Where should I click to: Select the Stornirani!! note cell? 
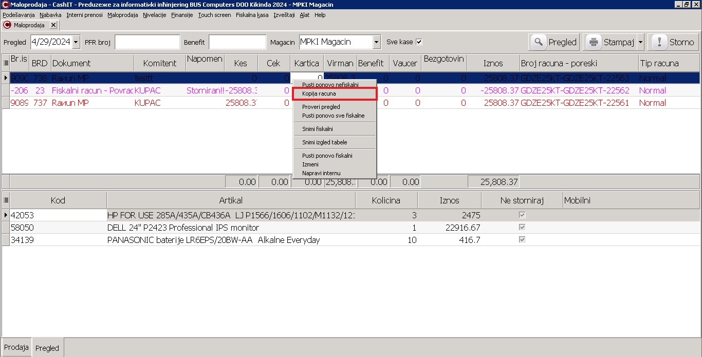click(x=205, y=90)
